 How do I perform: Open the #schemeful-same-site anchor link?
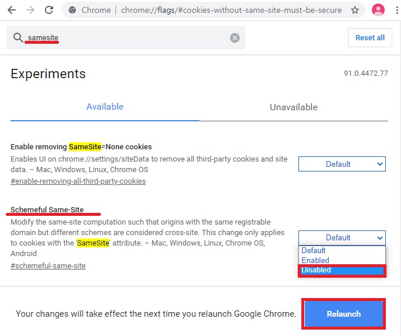(48, 266)
